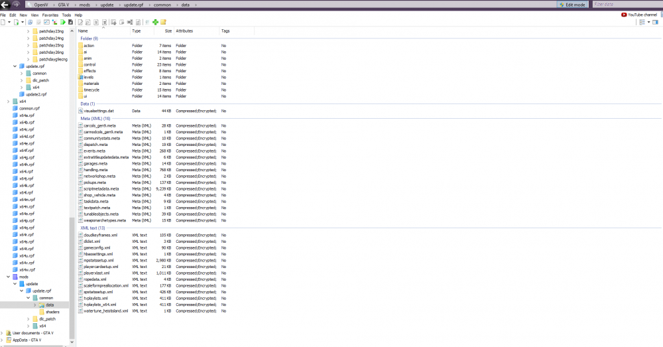Click the rename-field toolbar icon
This screenshot has width=663, height=347.
(130, 22)
